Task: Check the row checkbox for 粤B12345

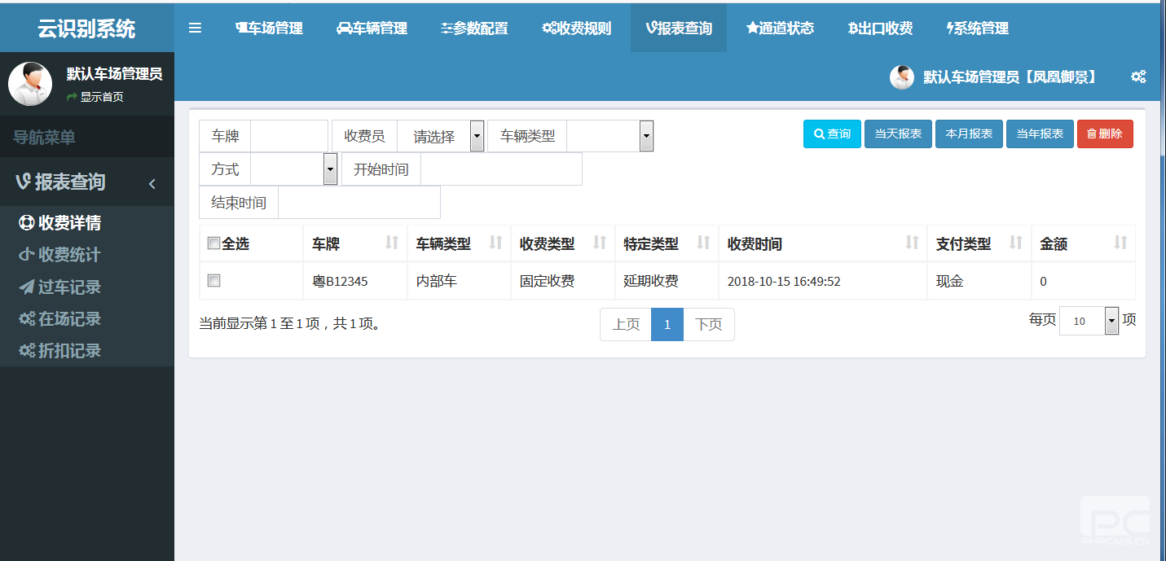Action: click(213, 281)
